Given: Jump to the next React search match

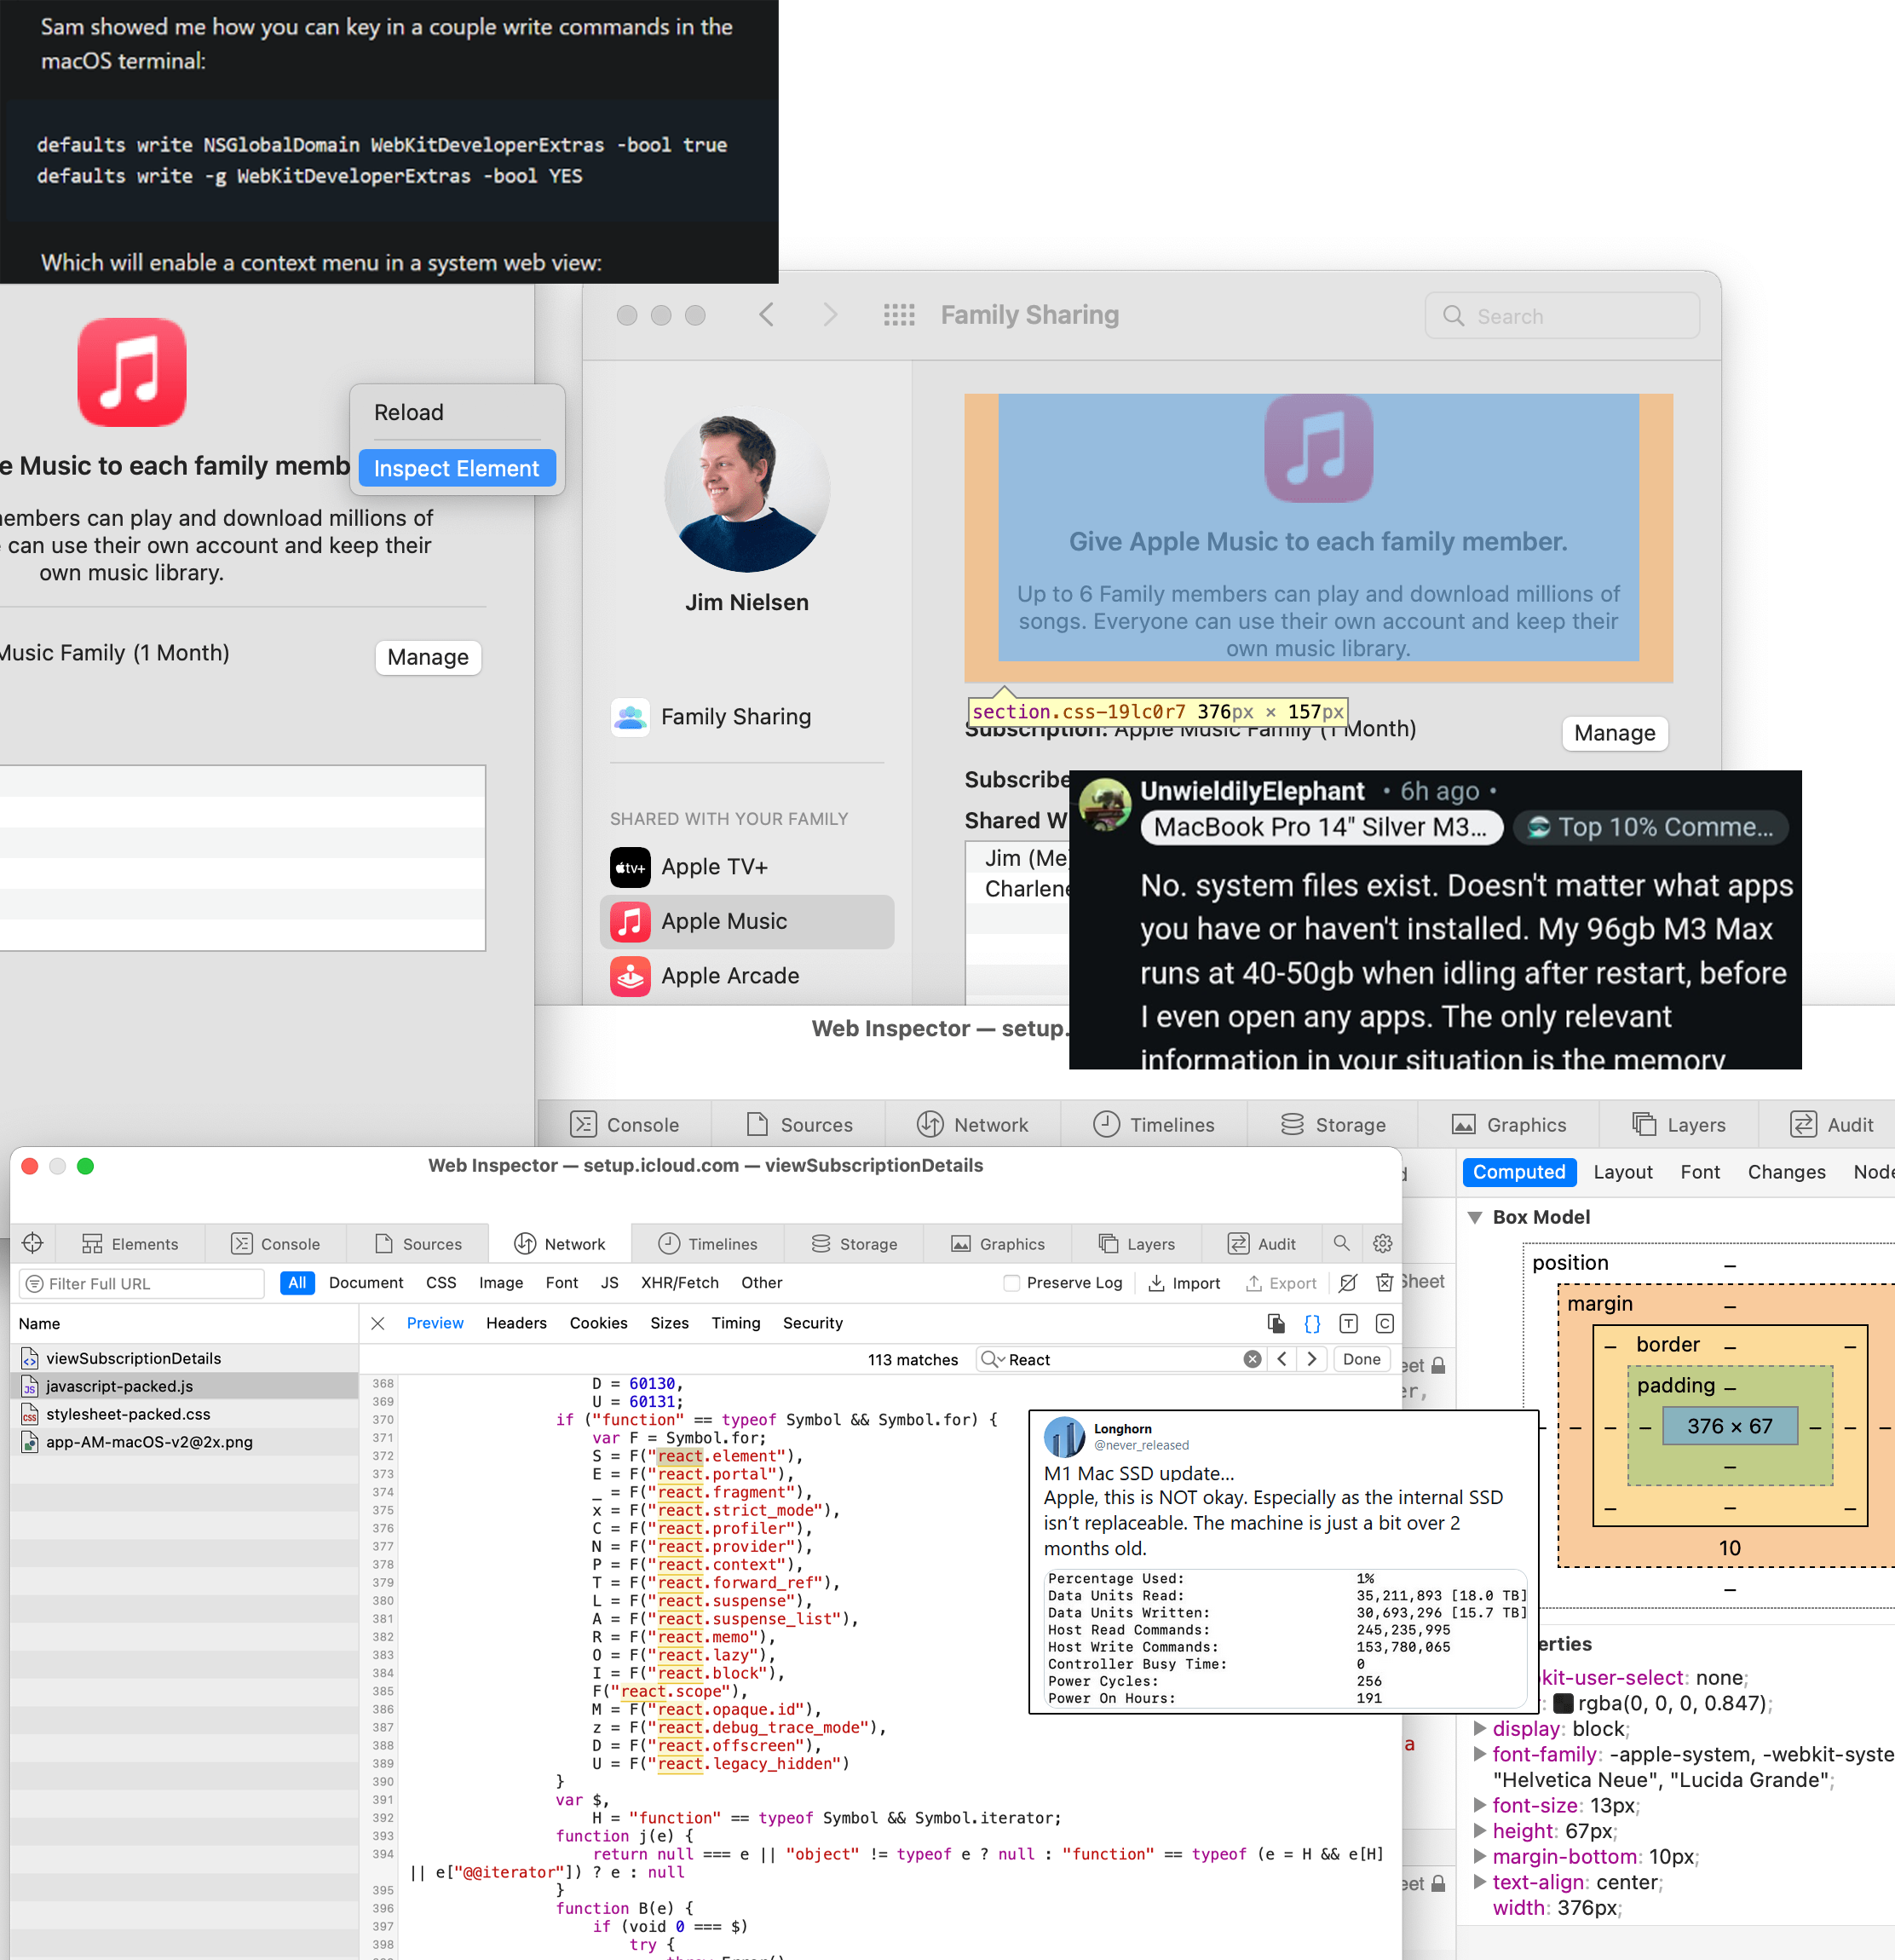Looking at the screenshot, I should coord(1312,1359).
